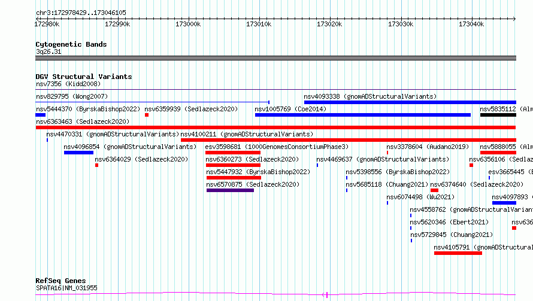Click the purple nsv6570875 variant bar

click(230, 190)
